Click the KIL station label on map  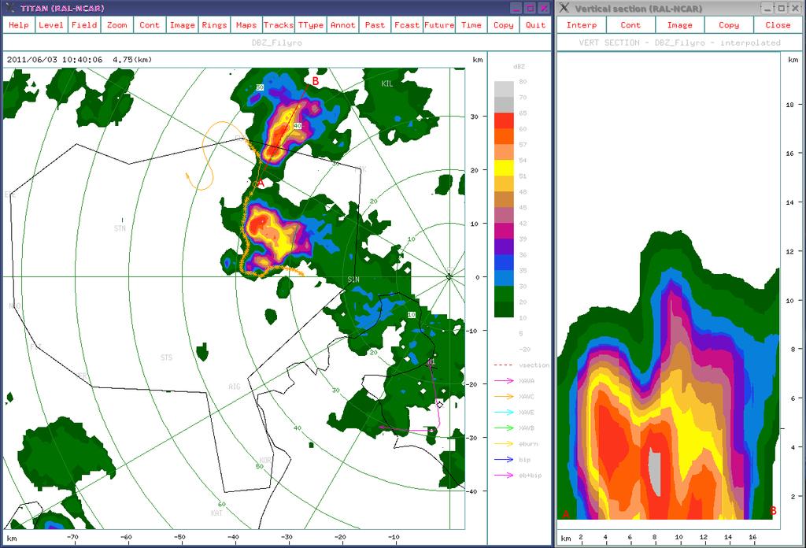pos(387,83)
